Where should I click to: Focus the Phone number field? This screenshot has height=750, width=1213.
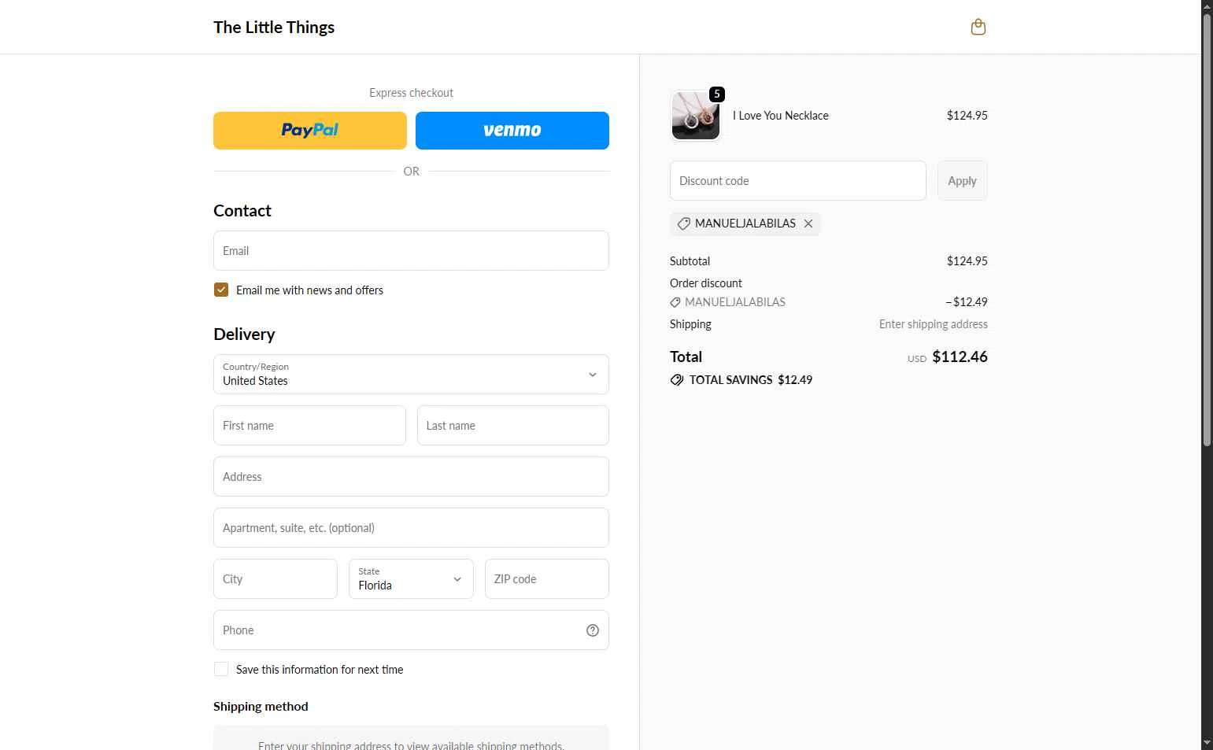(x=411, y=630)
